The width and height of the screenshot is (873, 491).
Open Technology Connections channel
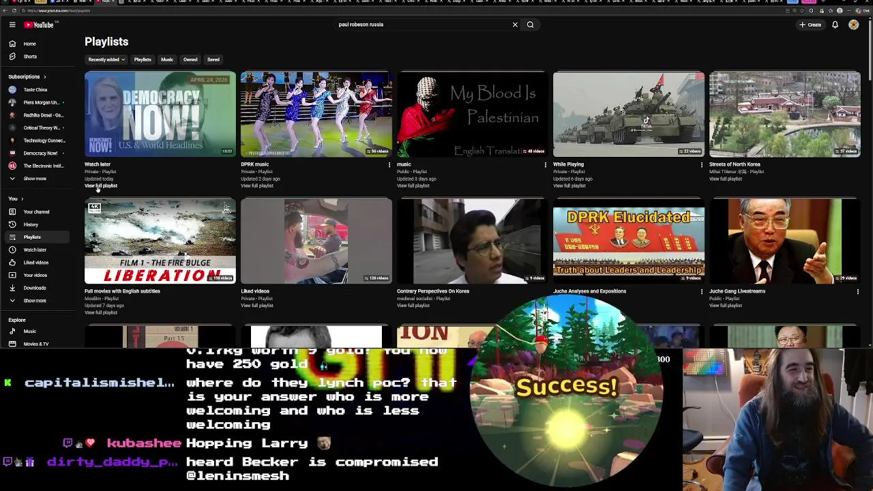35,140
